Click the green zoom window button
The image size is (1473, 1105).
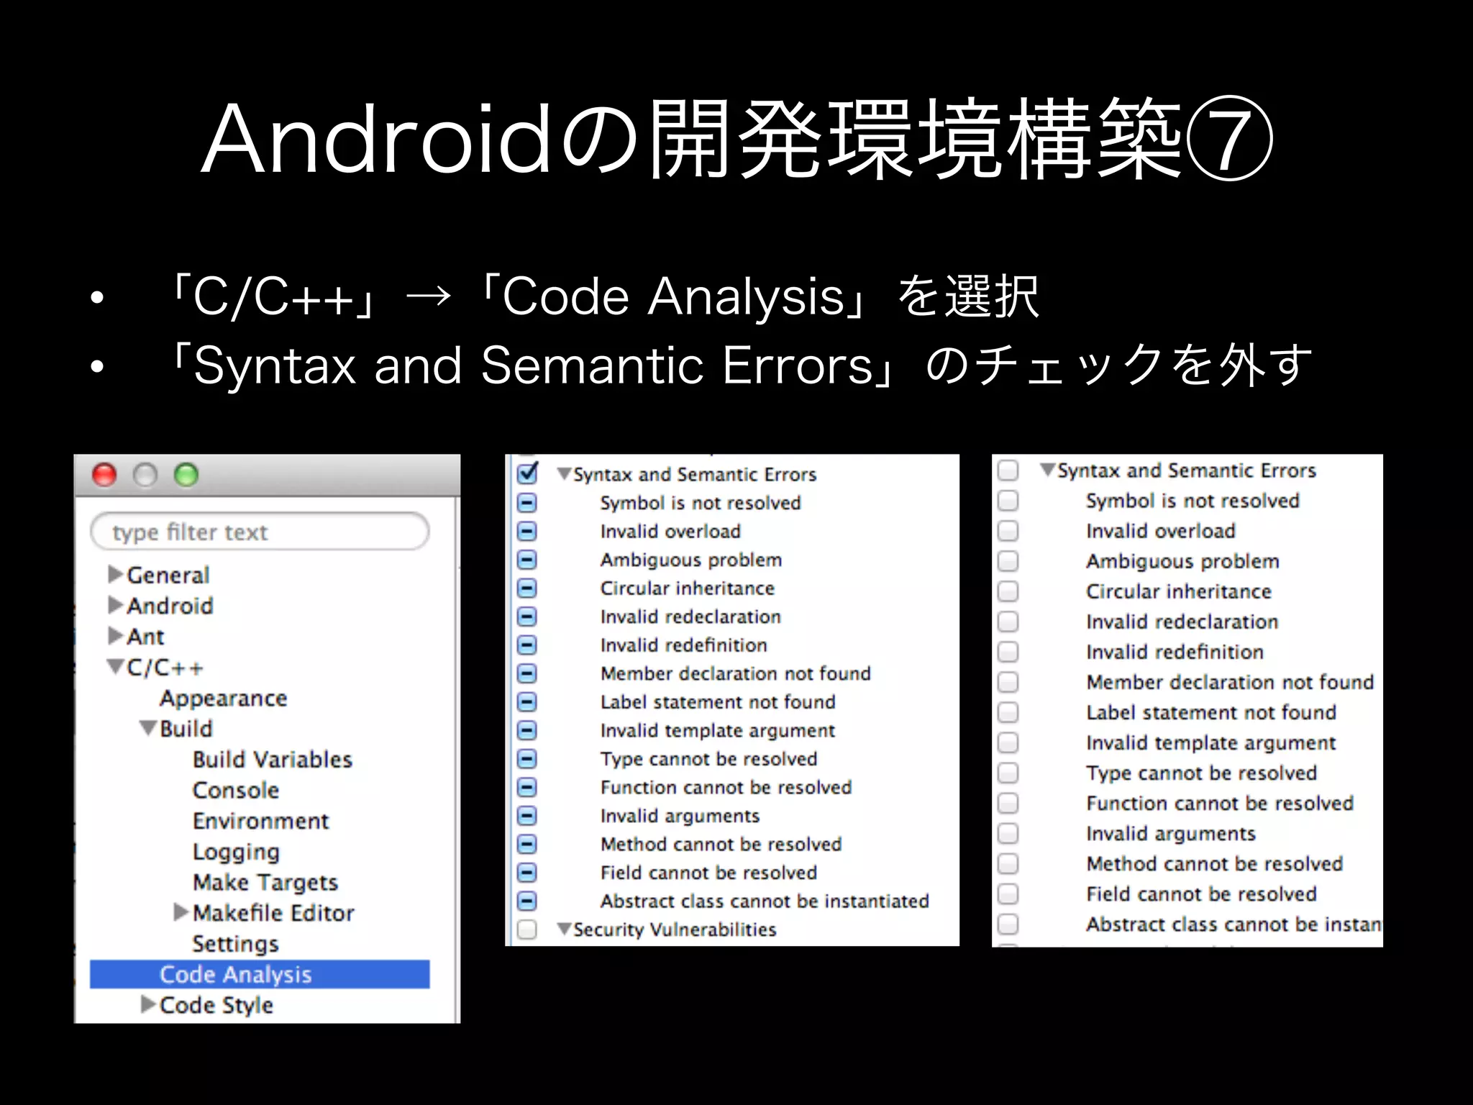tap(186, 475)
